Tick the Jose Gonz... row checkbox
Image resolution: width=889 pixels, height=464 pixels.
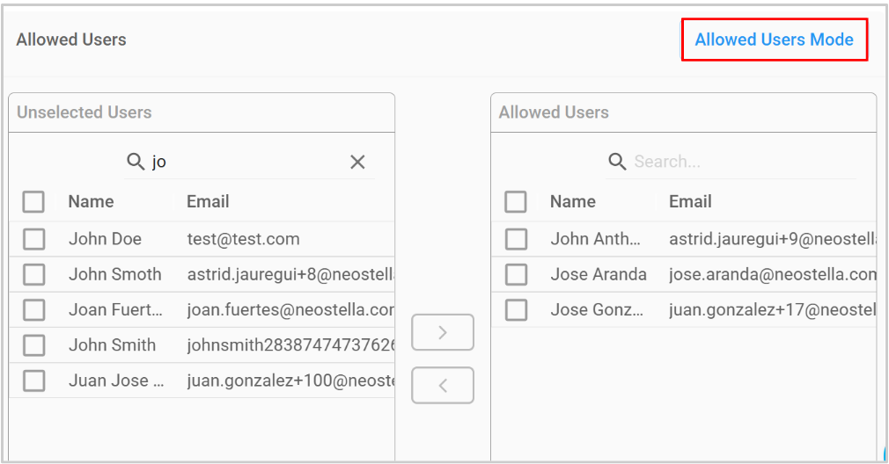516,309
